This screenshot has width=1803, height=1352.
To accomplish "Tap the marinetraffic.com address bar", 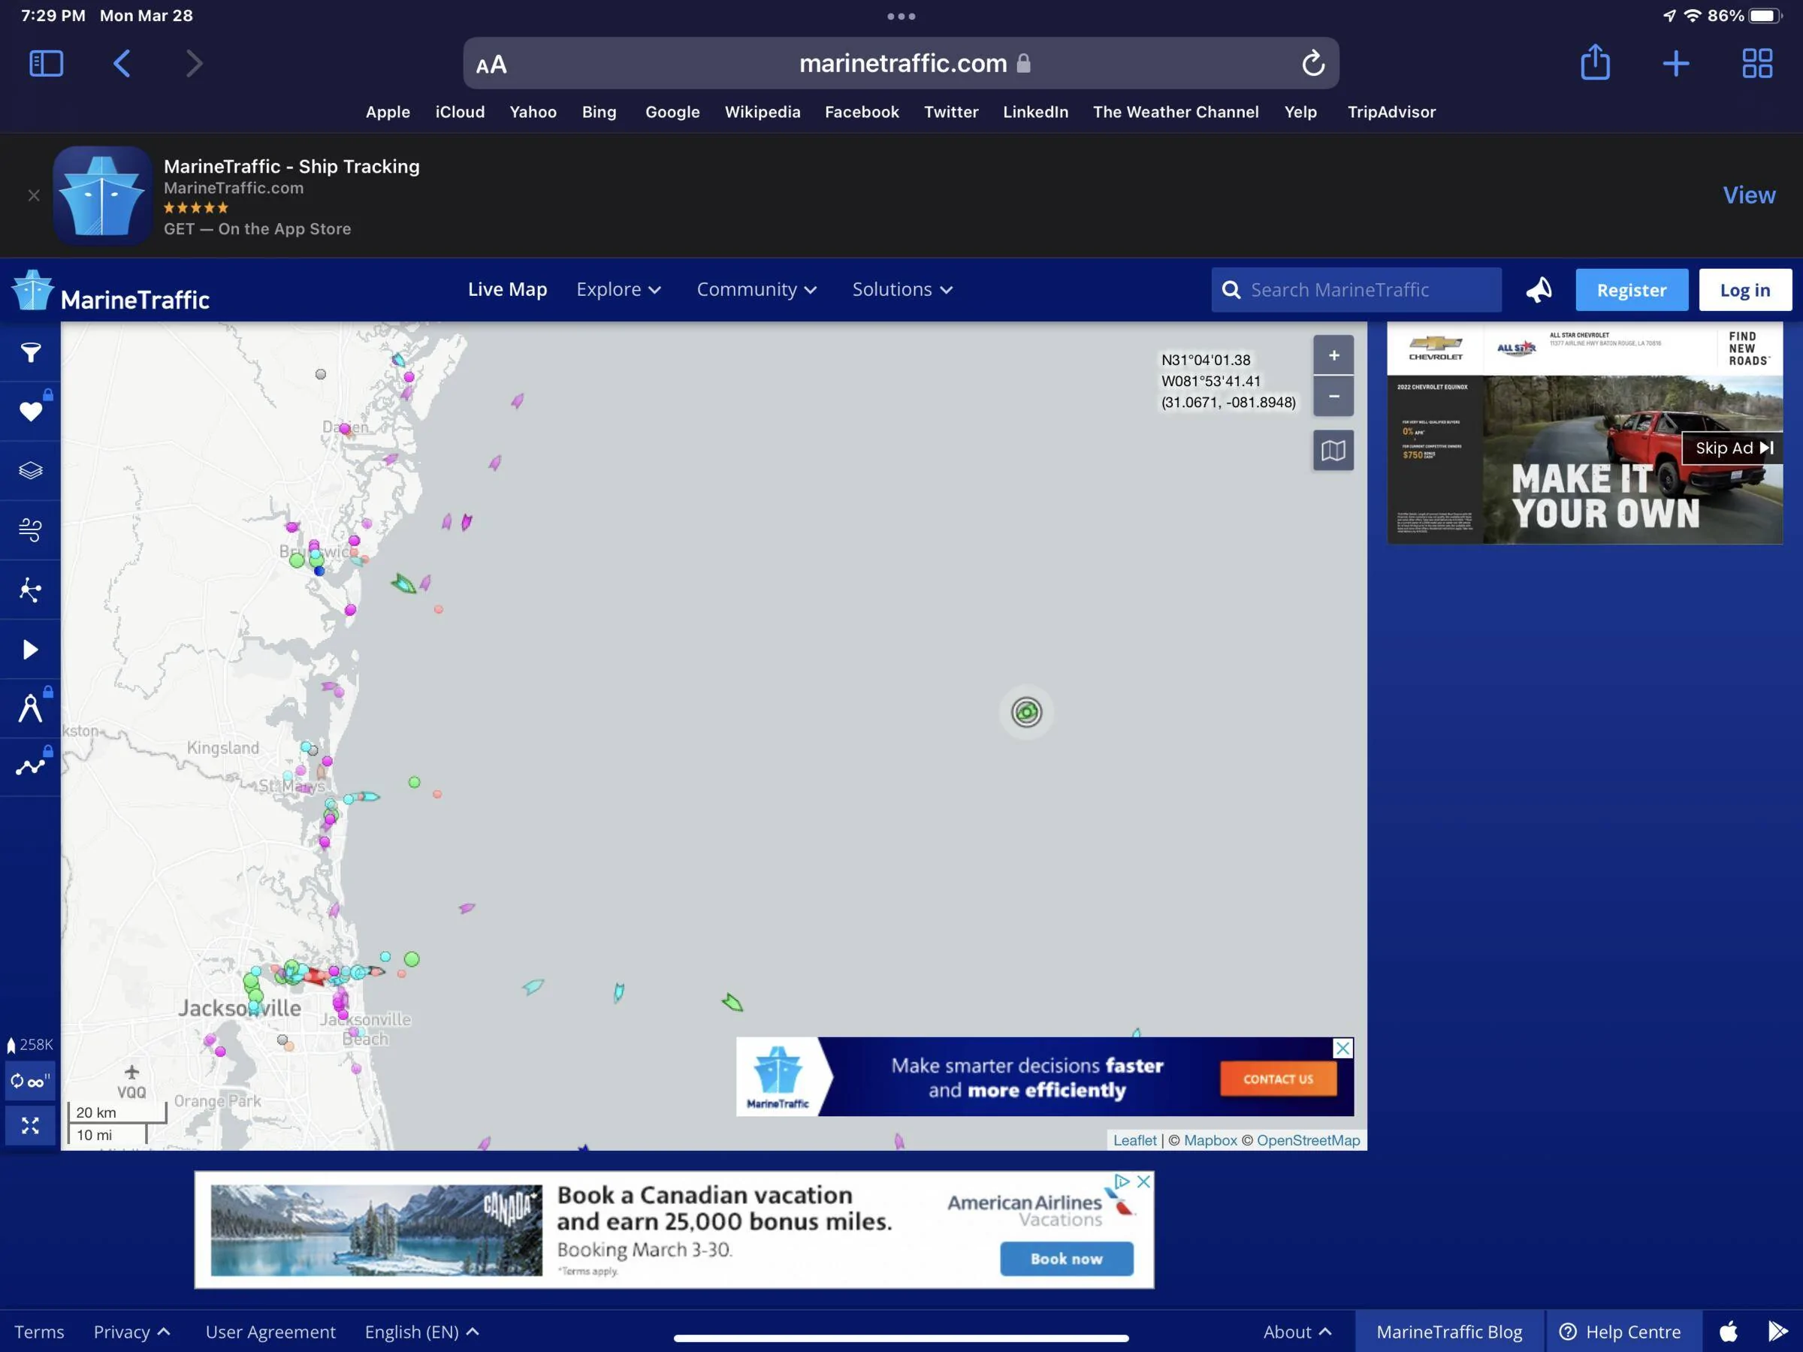I will click(x=901, y=64).
